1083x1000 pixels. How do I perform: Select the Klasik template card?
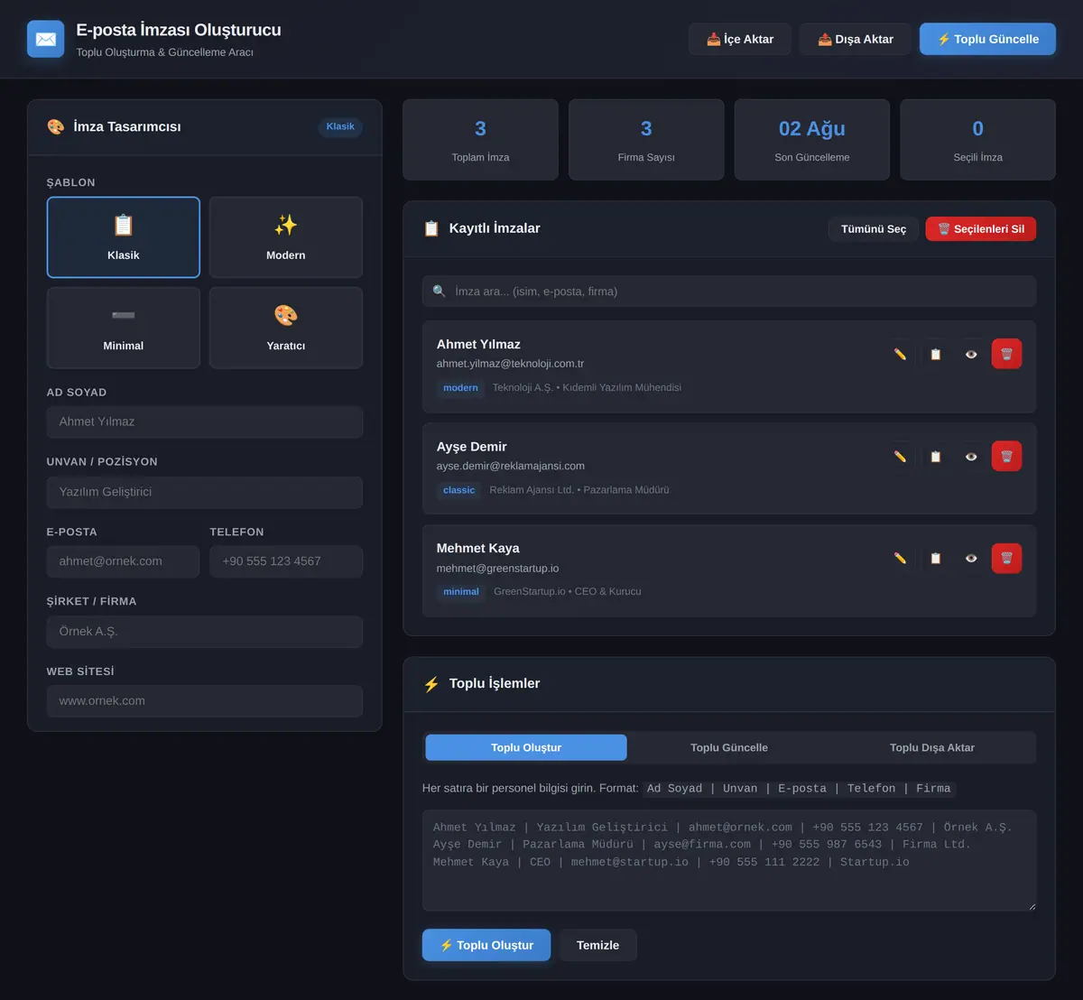coord(124,237)
